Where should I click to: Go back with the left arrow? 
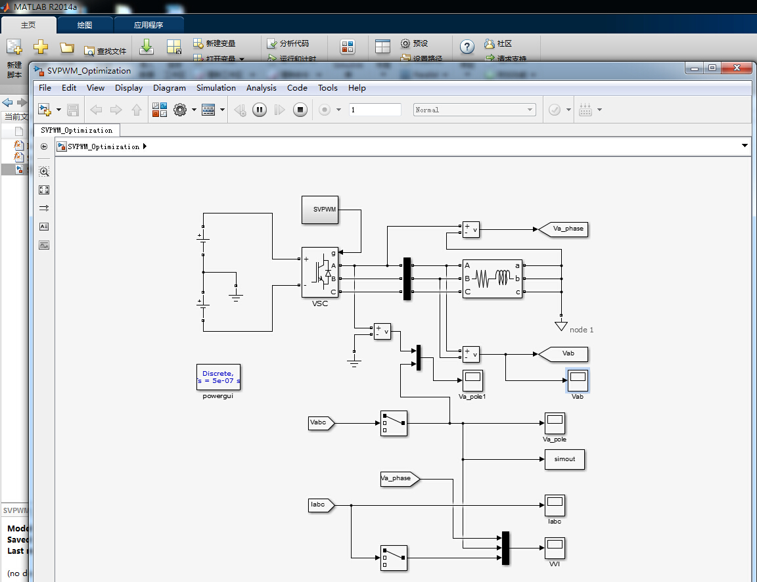pos(96,110)
